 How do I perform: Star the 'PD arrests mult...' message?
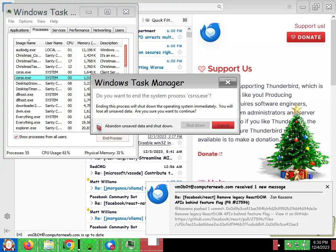click(180, 37)
